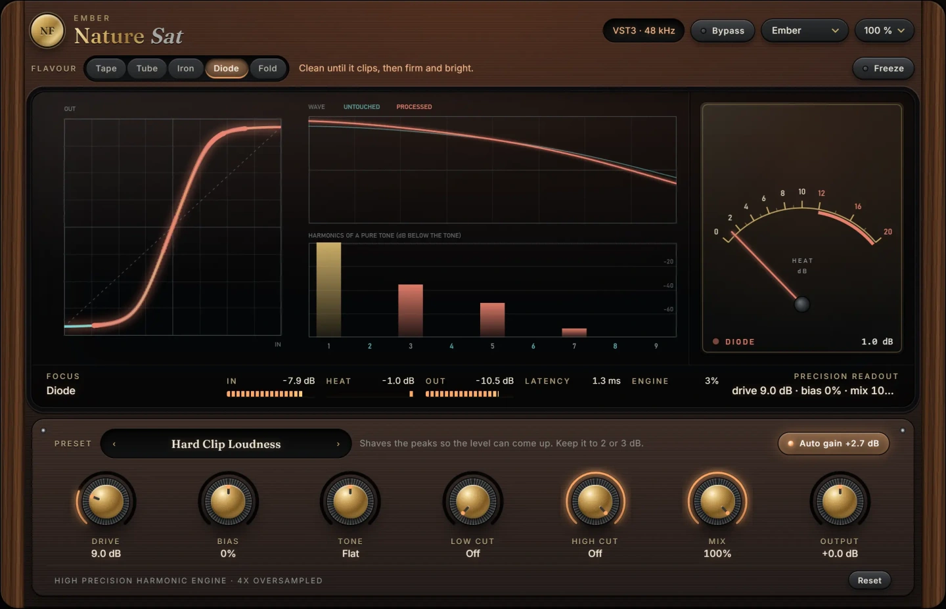Viewport: 946px width, 609px height.
Task: Click the Mix value 100%
Action: click(x=717, y=554)
